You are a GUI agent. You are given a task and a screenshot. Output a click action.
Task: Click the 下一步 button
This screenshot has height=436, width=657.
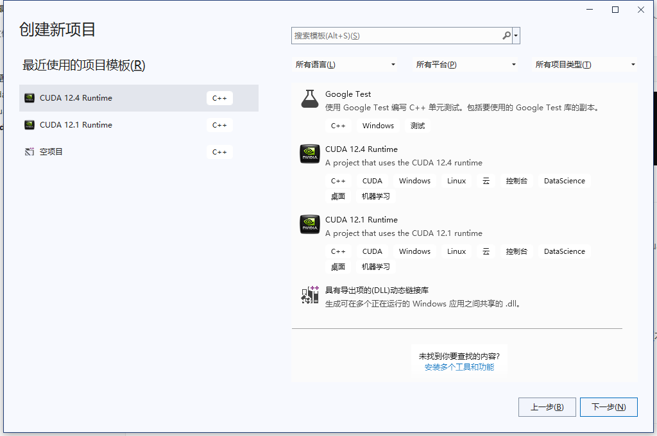coord(608,407)
